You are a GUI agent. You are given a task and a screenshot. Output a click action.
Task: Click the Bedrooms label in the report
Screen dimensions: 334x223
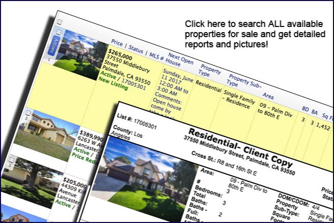pos(209,191)
